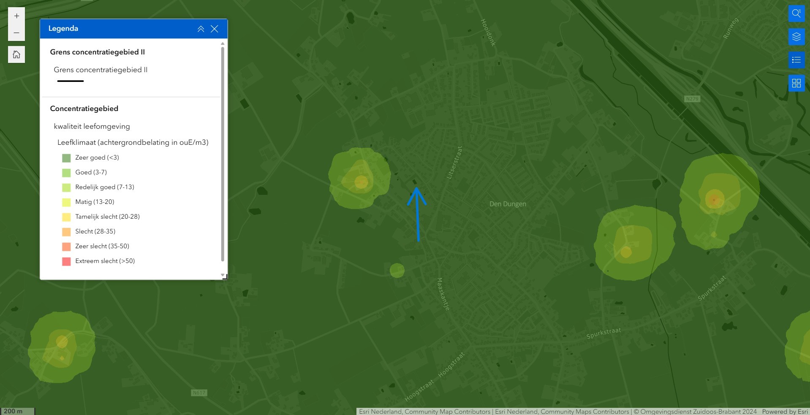Click the Powered by Esri link
Viewport: 810px width, 415px height.
(785, 411)
